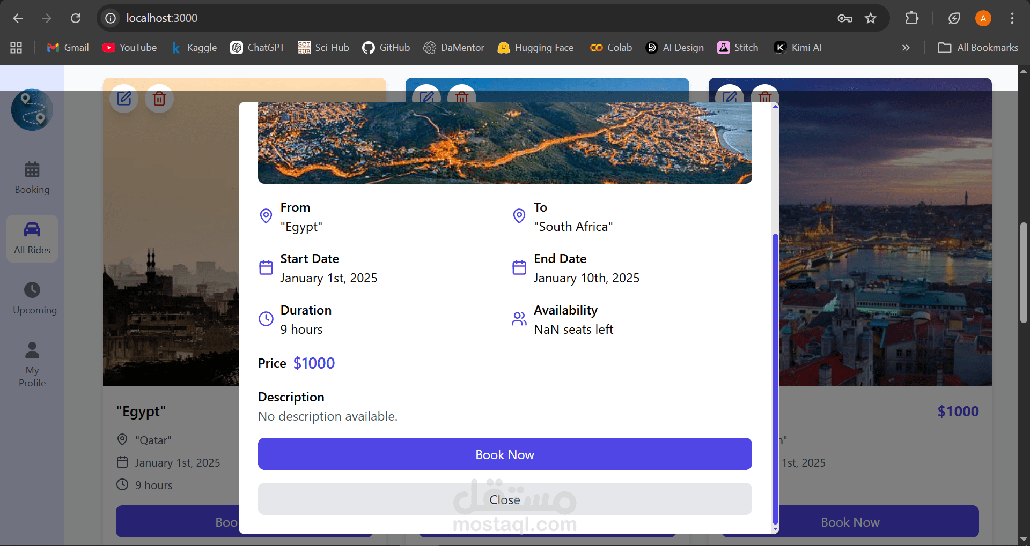Click the browser forward arrow
This screenshot has width=1030, height=546.
(x=47, y=18)
